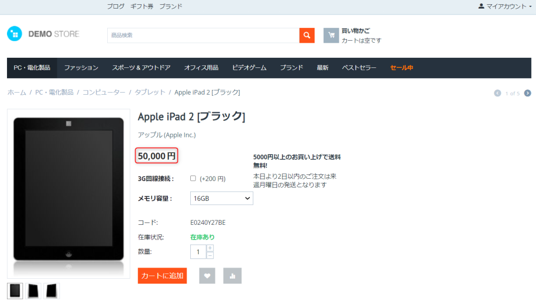Click the DEMO STORE logo text
This screenshot has width=536, height=305.
[54, 34]
